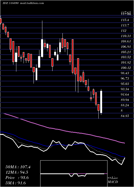This screenshot has height=187, width=134.
Task: Pick the 84.85 price label
Action: pos(125,116)
